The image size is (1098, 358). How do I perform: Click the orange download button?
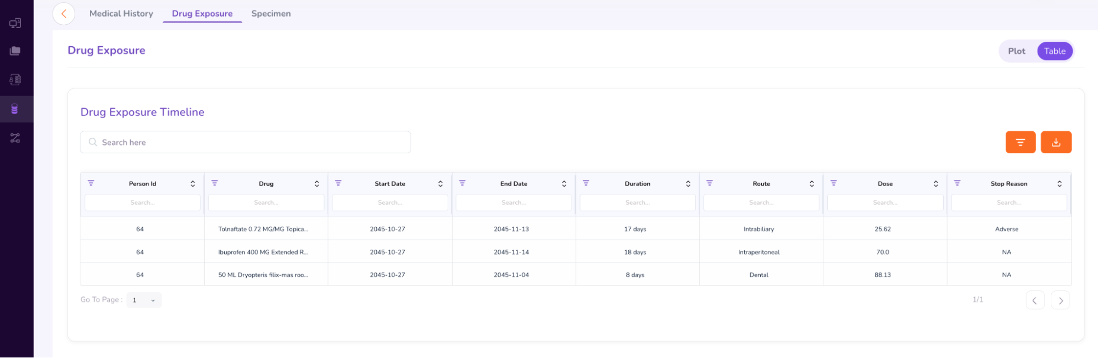[1056, 142]
